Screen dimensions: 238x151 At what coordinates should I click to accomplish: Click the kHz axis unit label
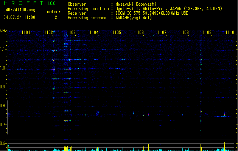tap(3, 31)
